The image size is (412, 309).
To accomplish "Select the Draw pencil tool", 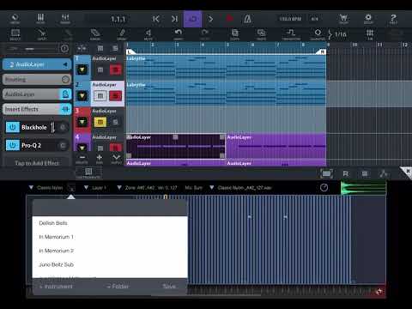I will click(122, 34).
